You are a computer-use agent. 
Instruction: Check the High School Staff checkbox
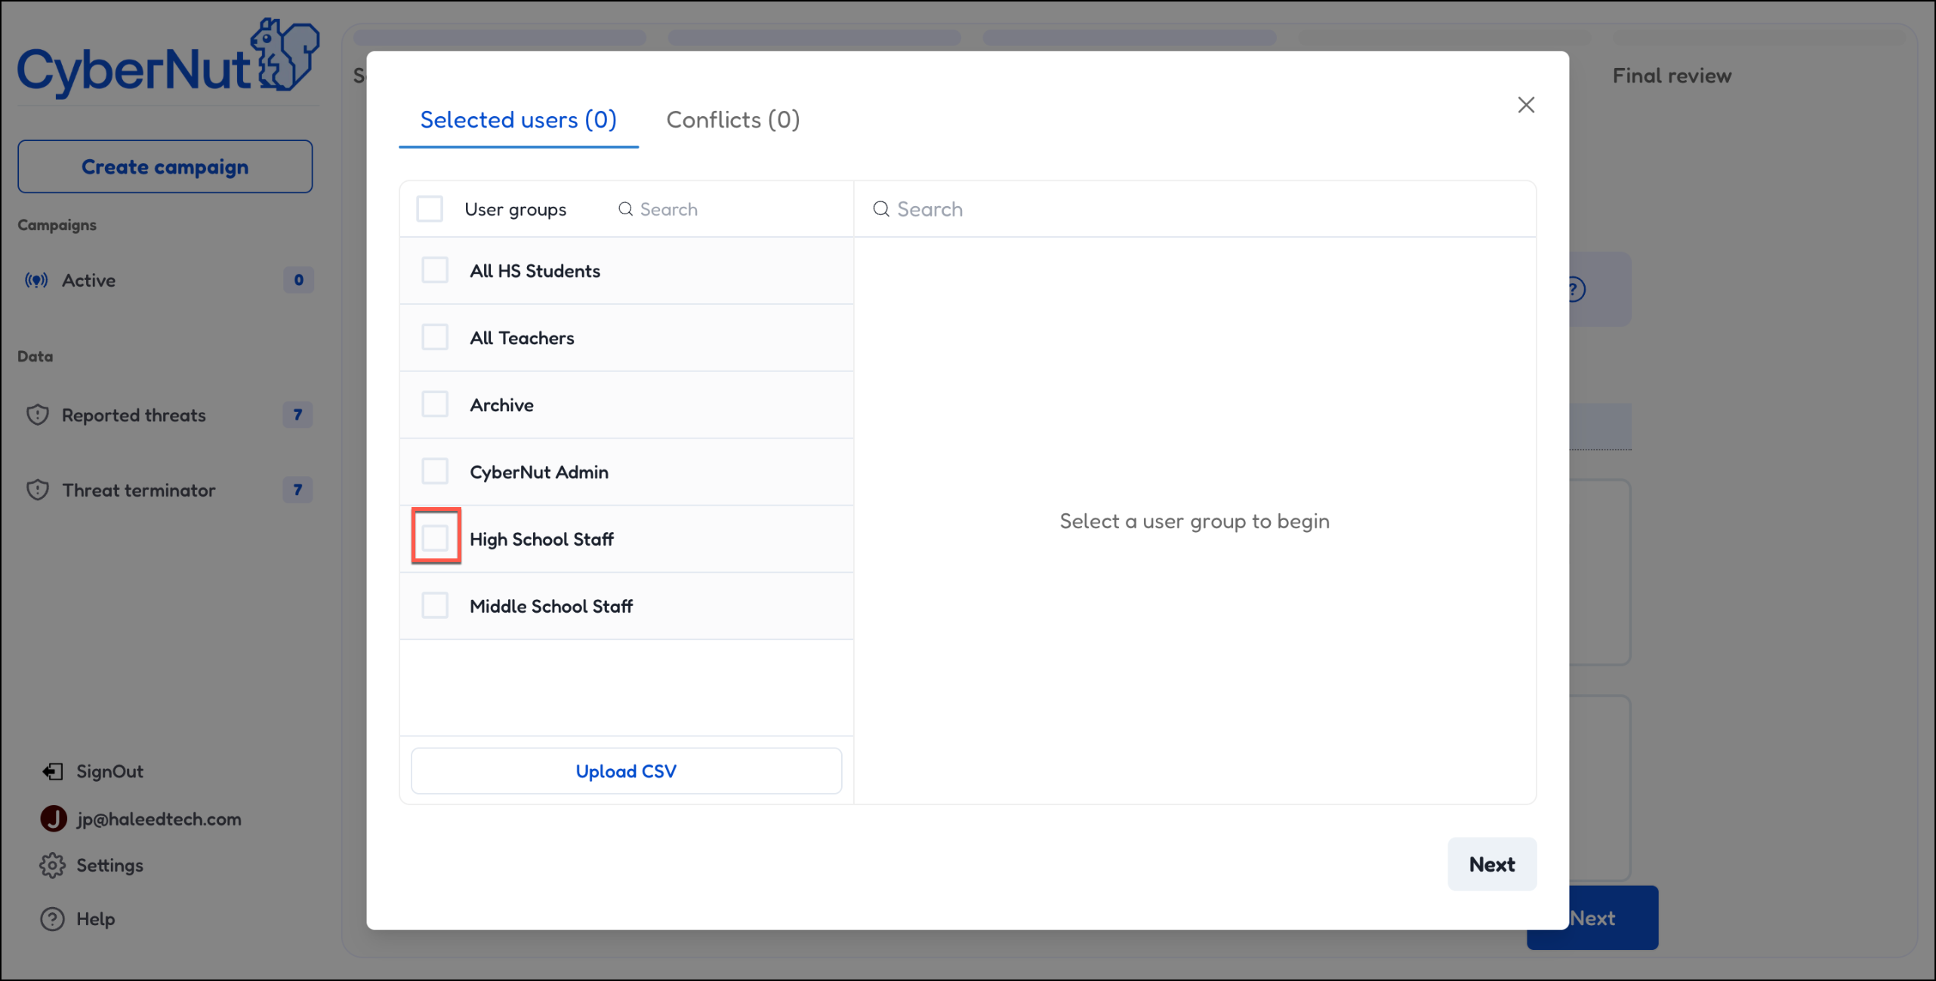tap(436, 538)
